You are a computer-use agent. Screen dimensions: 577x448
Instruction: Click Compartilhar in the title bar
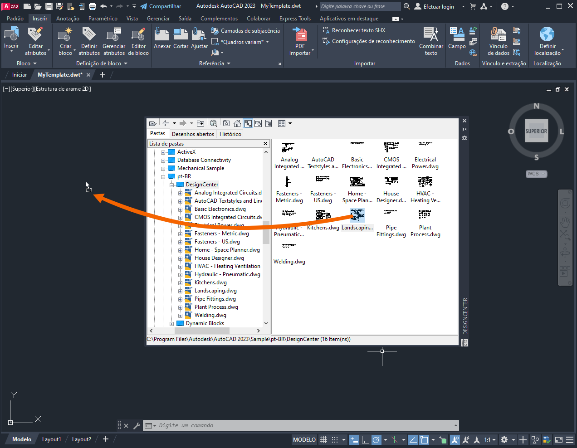click(x=161, y=6)
